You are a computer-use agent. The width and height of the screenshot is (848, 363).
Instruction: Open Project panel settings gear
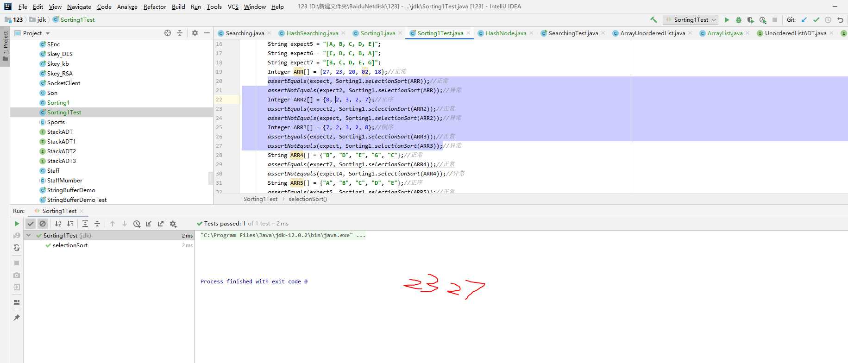pyautogui.click(x=195, y=33)
